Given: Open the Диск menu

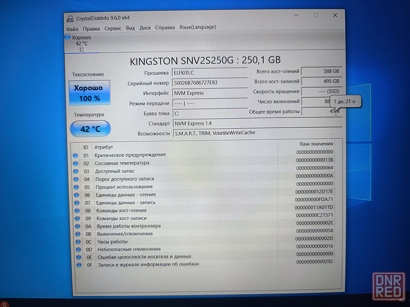Looking at the screenshot, I should pos(145,28).
